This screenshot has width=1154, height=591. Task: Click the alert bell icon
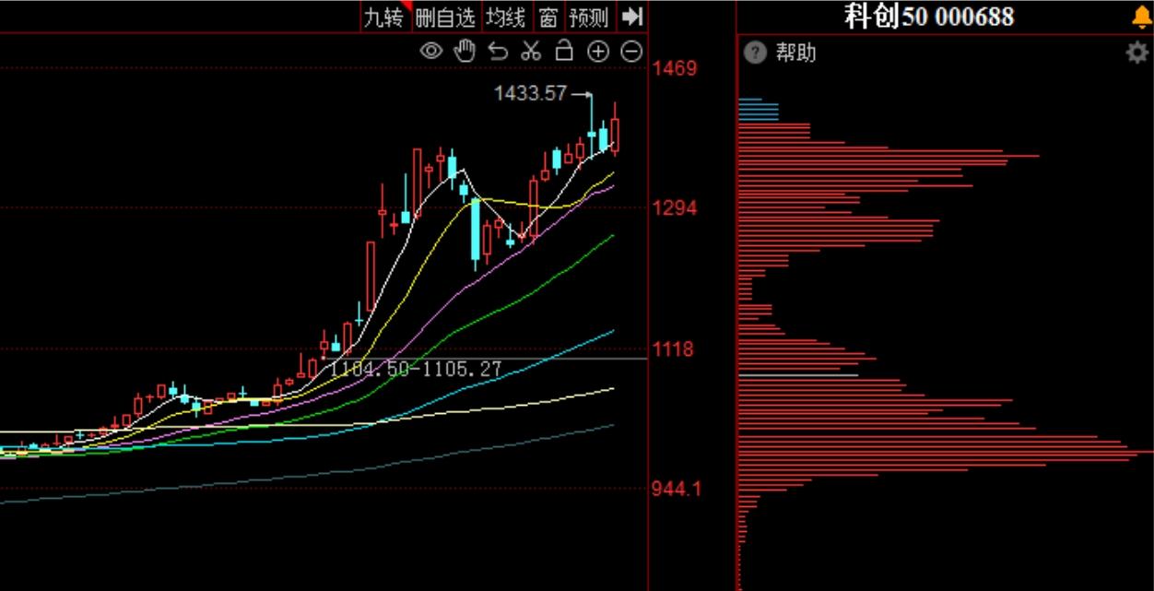[1141, 17]
